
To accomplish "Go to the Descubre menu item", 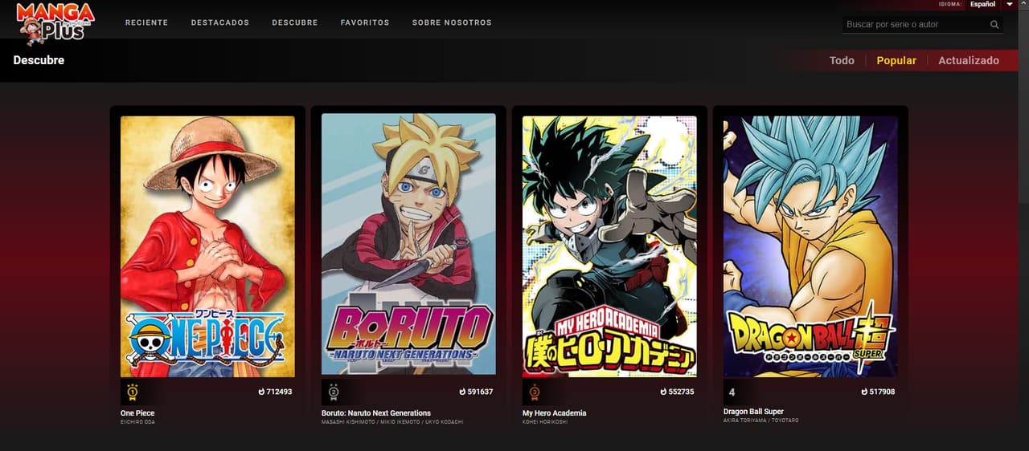I will [295, 22].
